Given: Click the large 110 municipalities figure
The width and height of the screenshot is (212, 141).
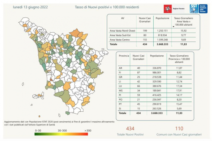Looking at the screenshot, I should (179, 128).
